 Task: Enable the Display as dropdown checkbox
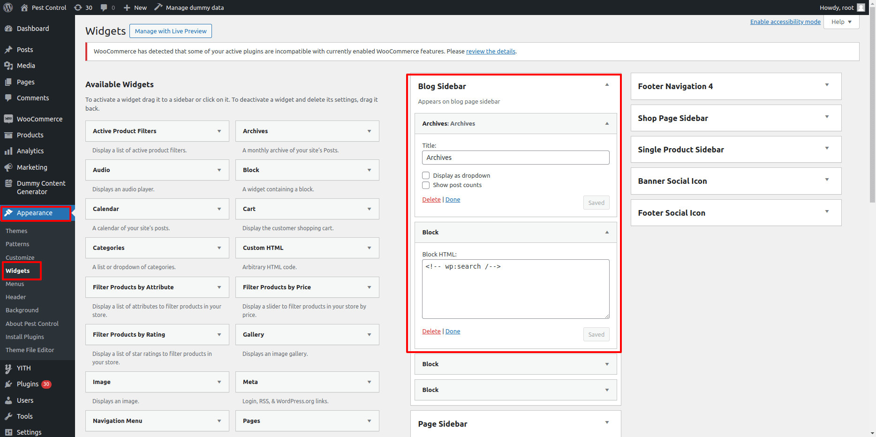pos(426,175)
